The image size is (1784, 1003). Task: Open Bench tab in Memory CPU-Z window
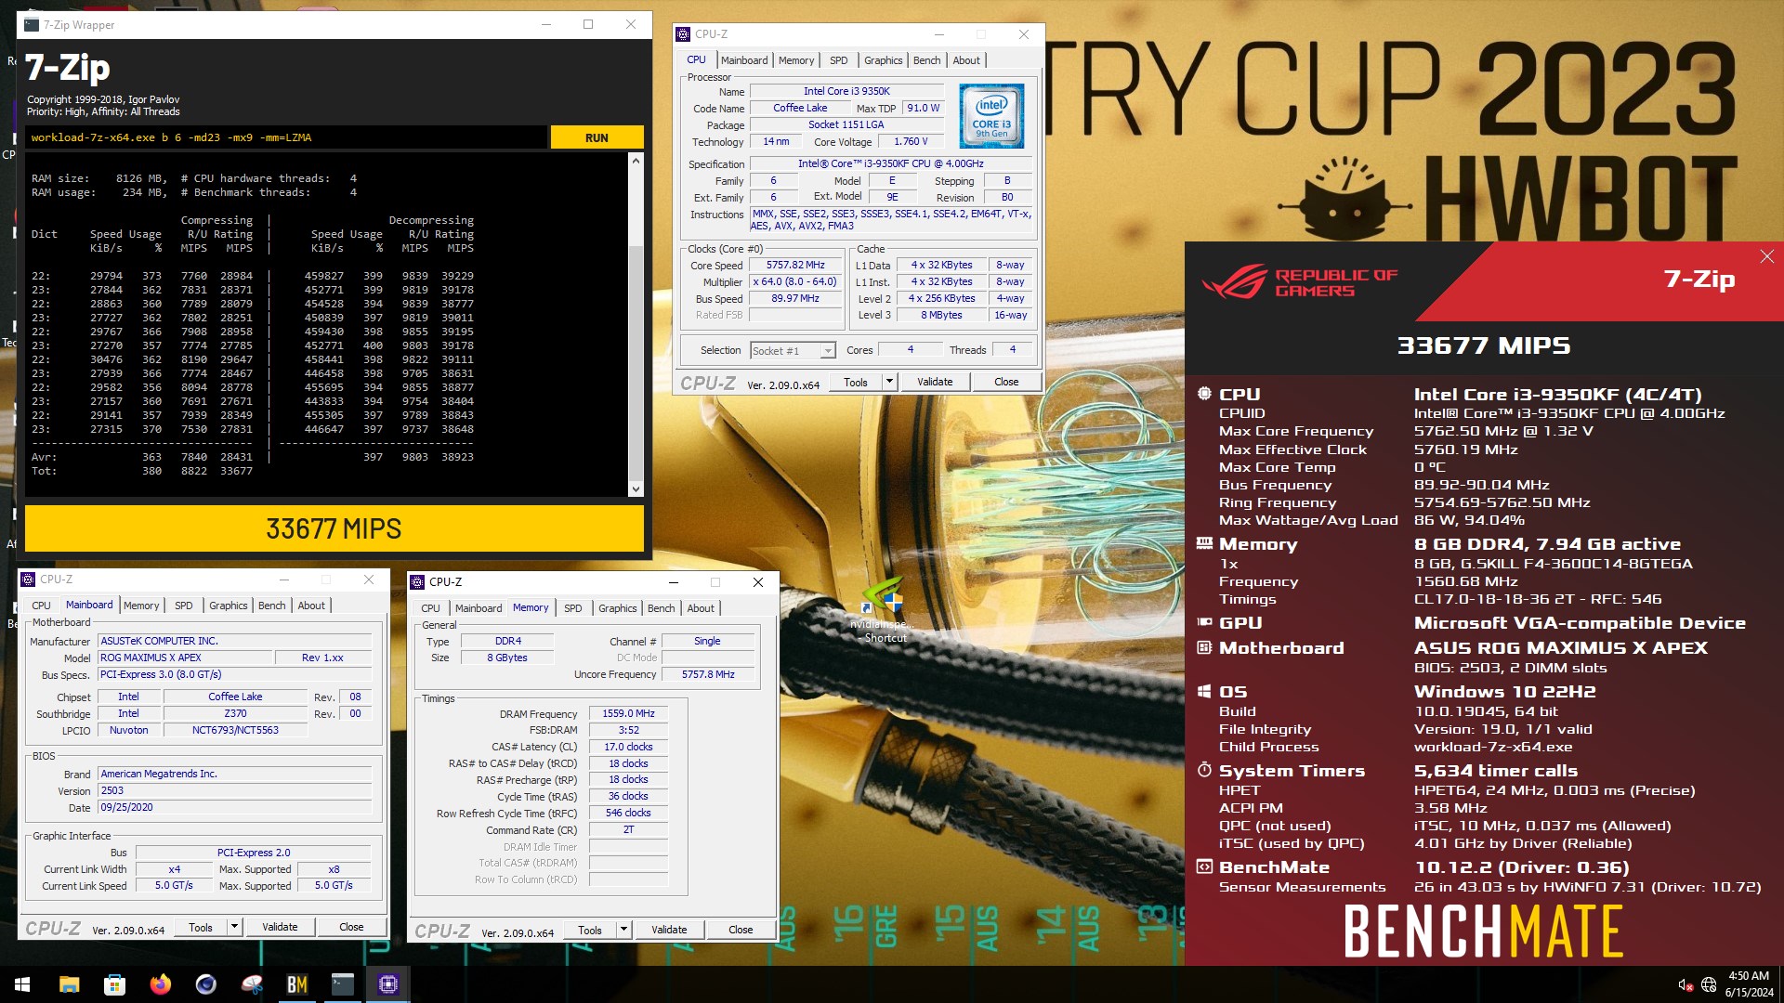[662, 608]
